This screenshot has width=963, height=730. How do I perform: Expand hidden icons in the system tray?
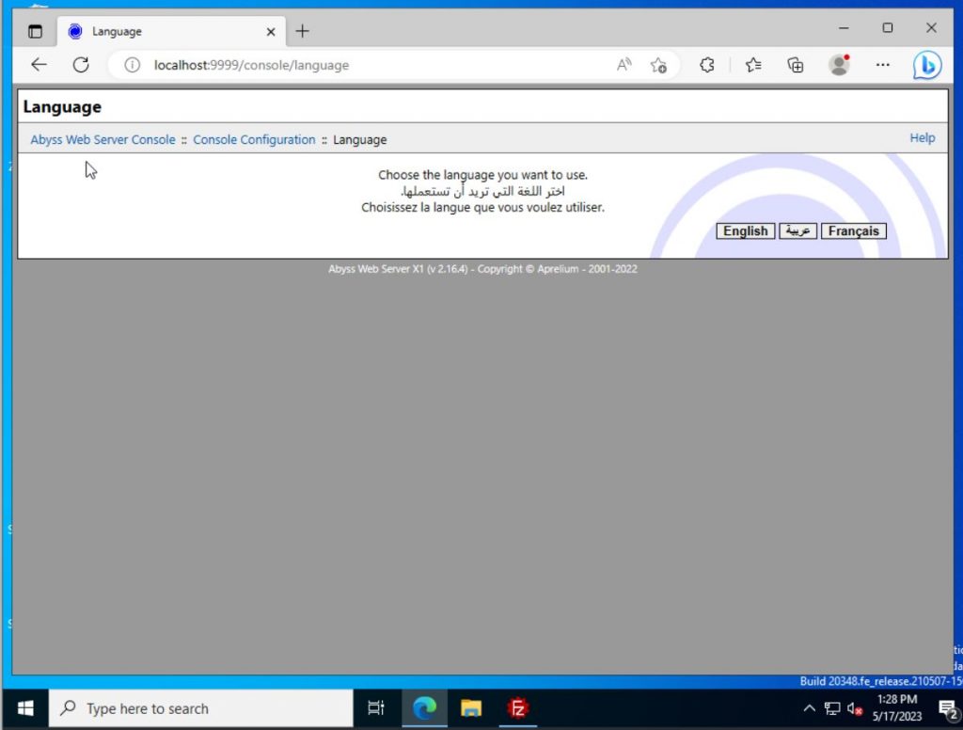pyautogui.click(x=810, y=708)
